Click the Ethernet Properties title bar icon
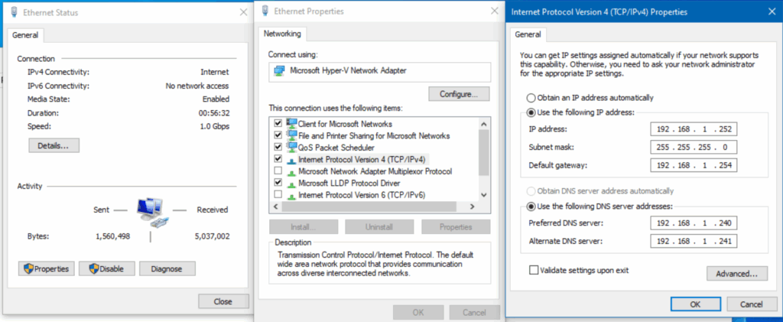 pos(265,11)
